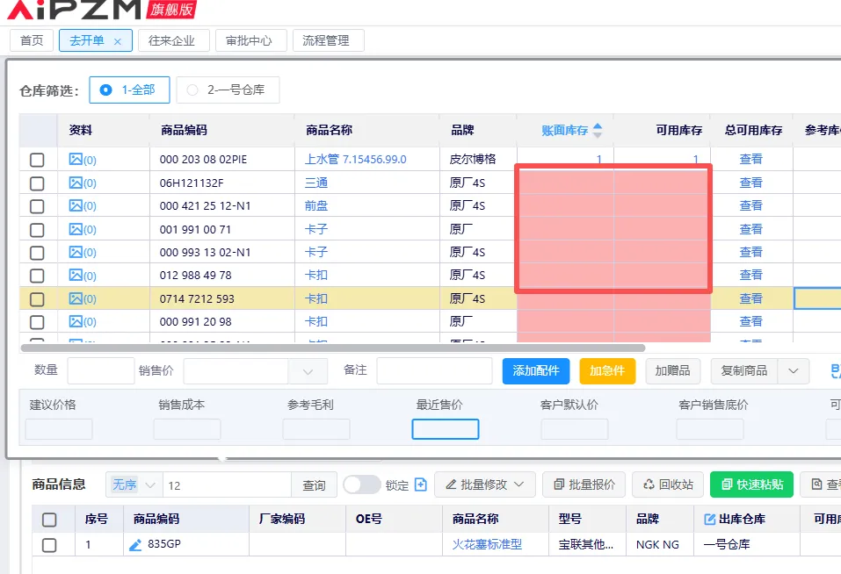Screen dimensions: 841x574
Task: Click the 批量报价 button
Action: [x=584, y=484]
